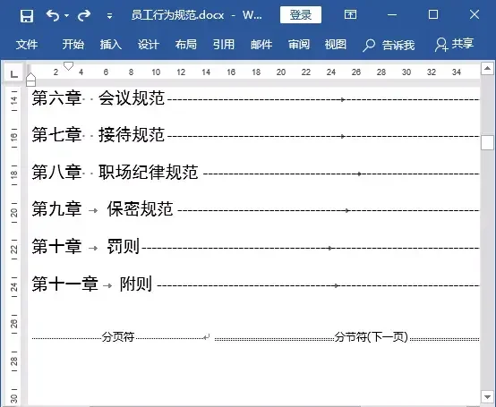Place cursor after 第八章 职场纪律规范 text

[x=200, y=173]
